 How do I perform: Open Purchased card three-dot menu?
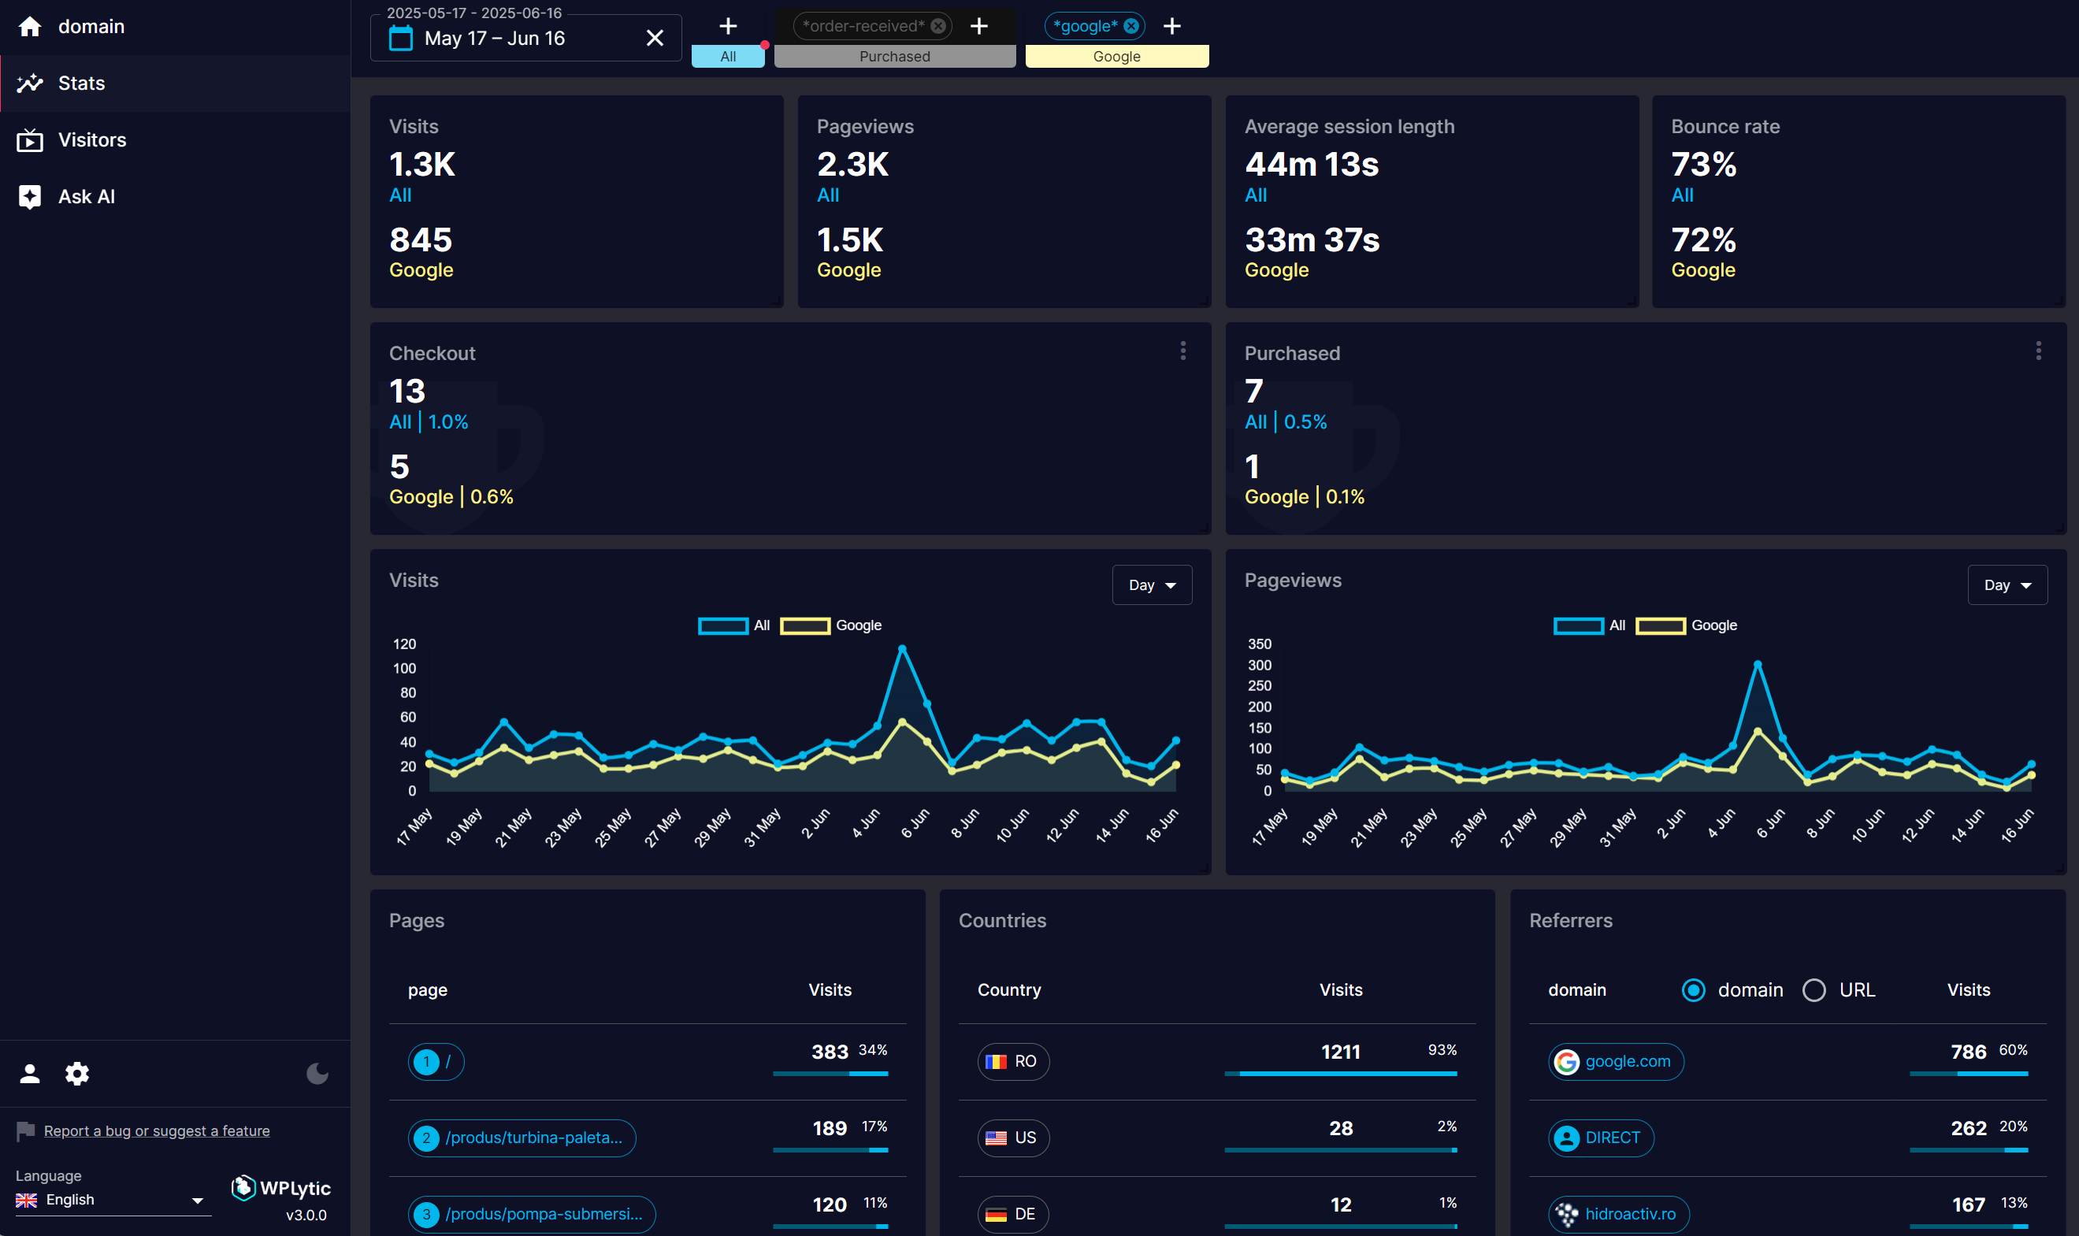point(2038,351)
